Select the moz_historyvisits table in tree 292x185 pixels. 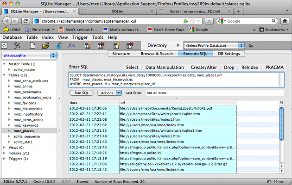(28, 109)
